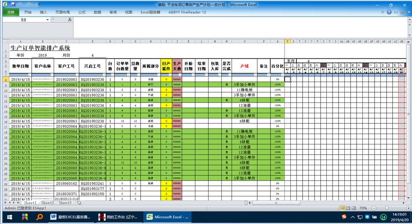Switch to the 公式 (Formulas) ribbon tab
Screen dimensions: 412x224
[82, 12]
